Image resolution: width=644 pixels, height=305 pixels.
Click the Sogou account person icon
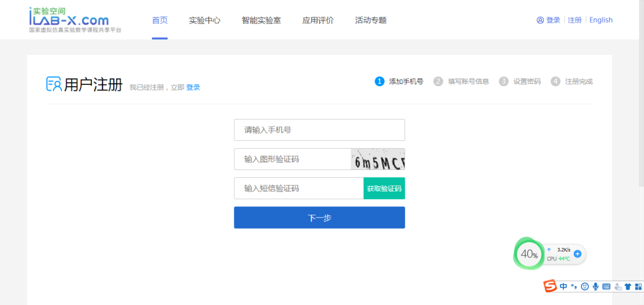[617, 287]
